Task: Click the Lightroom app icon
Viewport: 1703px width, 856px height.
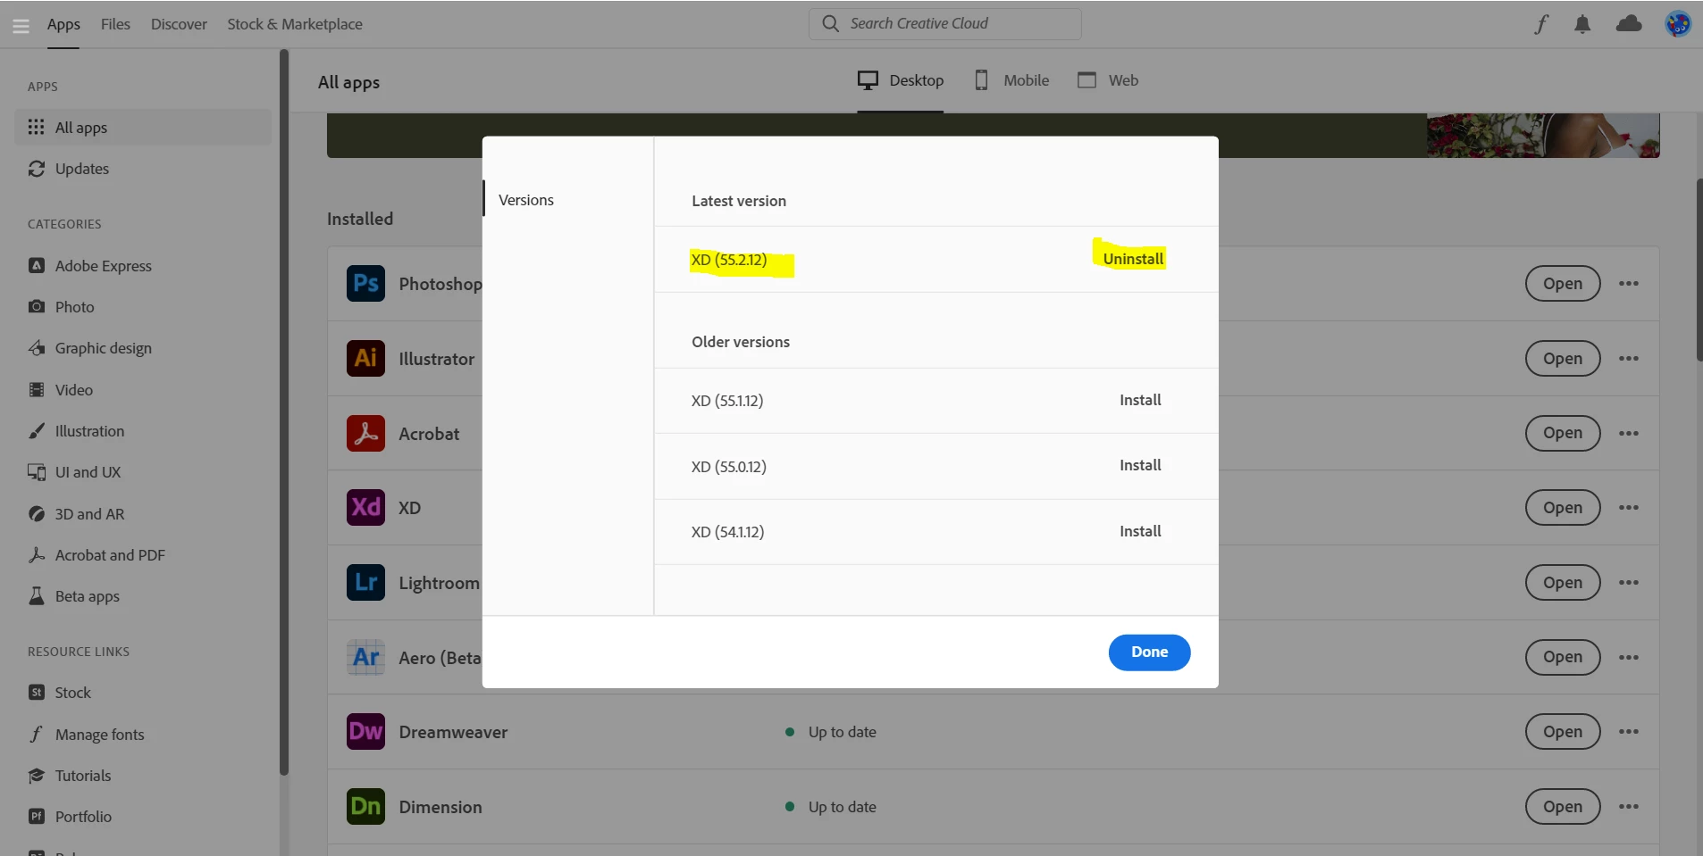Action: [x=365, y=582]
